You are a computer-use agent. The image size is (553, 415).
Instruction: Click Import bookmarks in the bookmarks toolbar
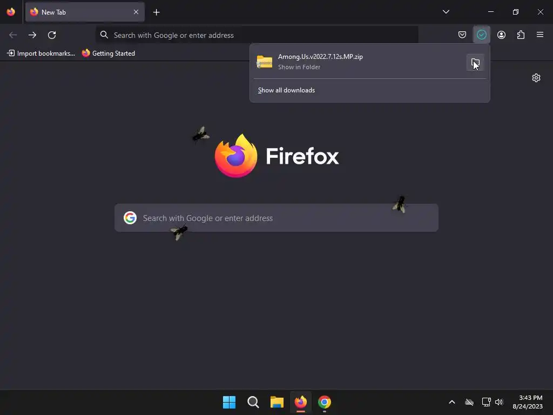tap(41, 53)
